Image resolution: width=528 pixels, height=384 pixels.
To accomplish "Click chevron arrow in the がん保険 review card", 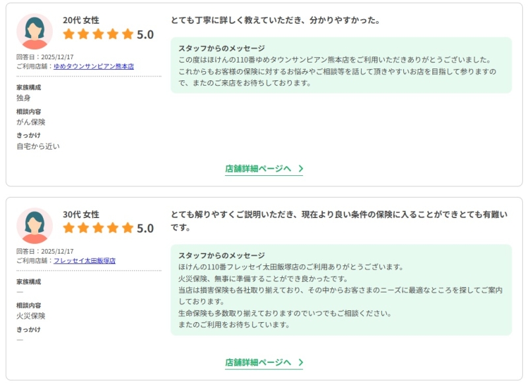I will [300, 169].
